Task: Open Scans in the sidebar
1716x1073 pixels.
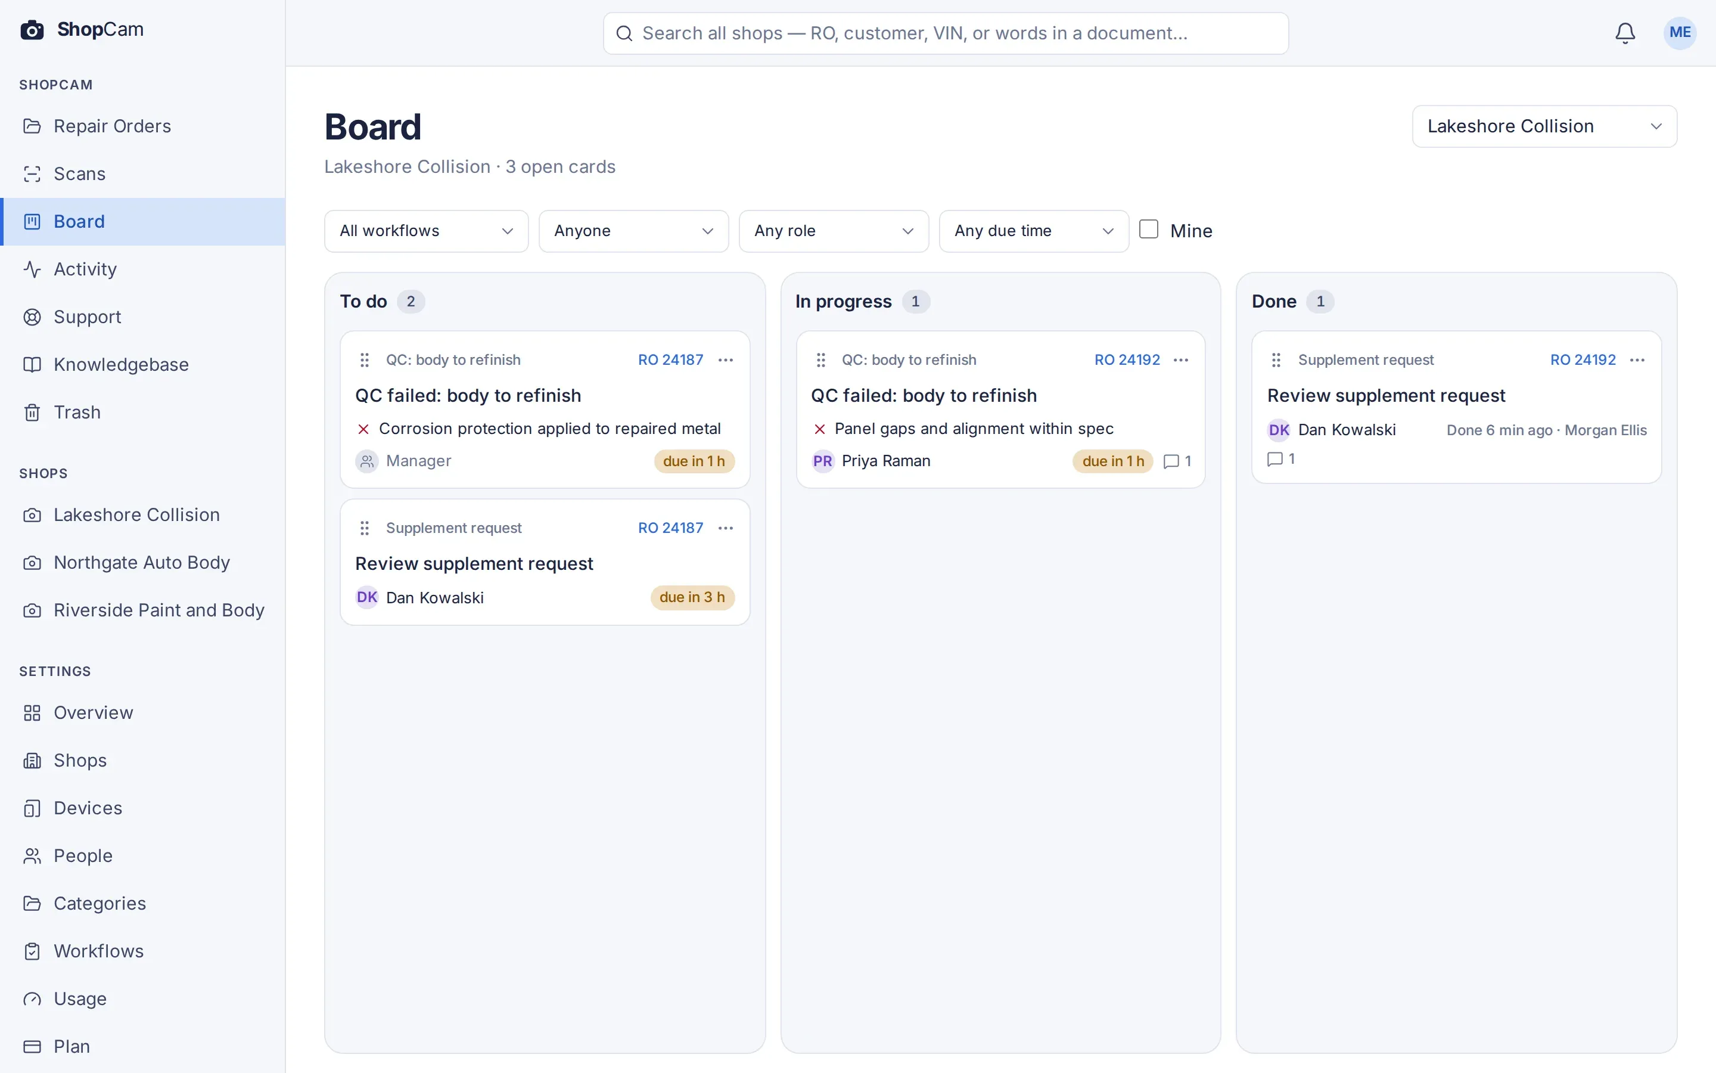Action: [142, 174]
